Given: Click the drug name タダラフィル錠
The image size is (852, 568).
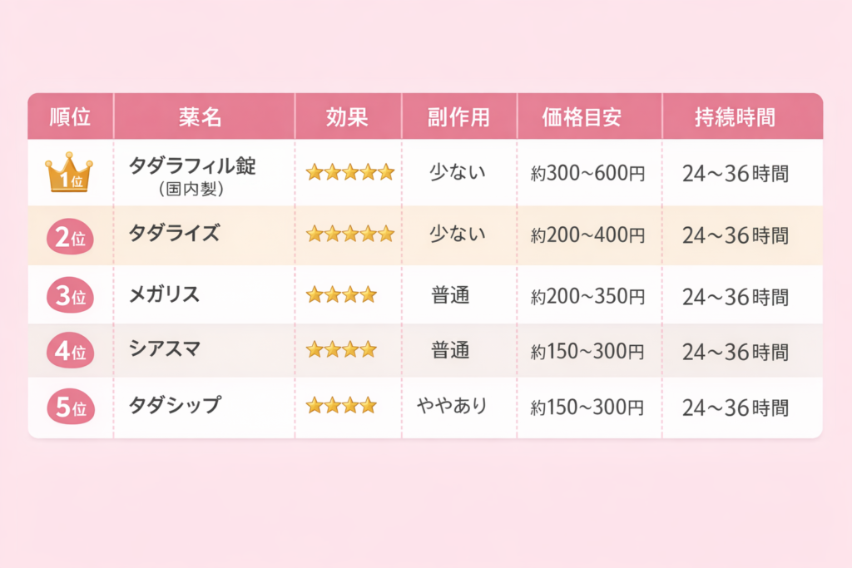Looking at the screenshot, I should [x=192, y=165].
